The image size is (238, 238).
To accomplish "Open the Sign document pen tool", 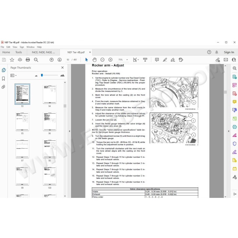I will 173,60.
